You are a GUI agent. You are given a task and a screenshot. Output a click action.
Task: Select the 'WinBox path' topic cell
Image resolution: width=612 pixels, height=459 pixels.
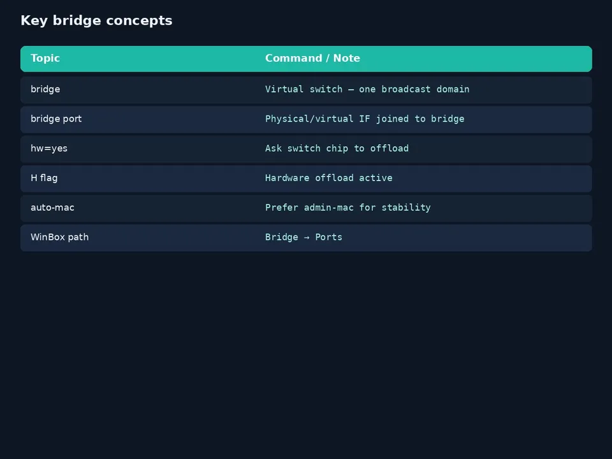click(x=60, y=237)
